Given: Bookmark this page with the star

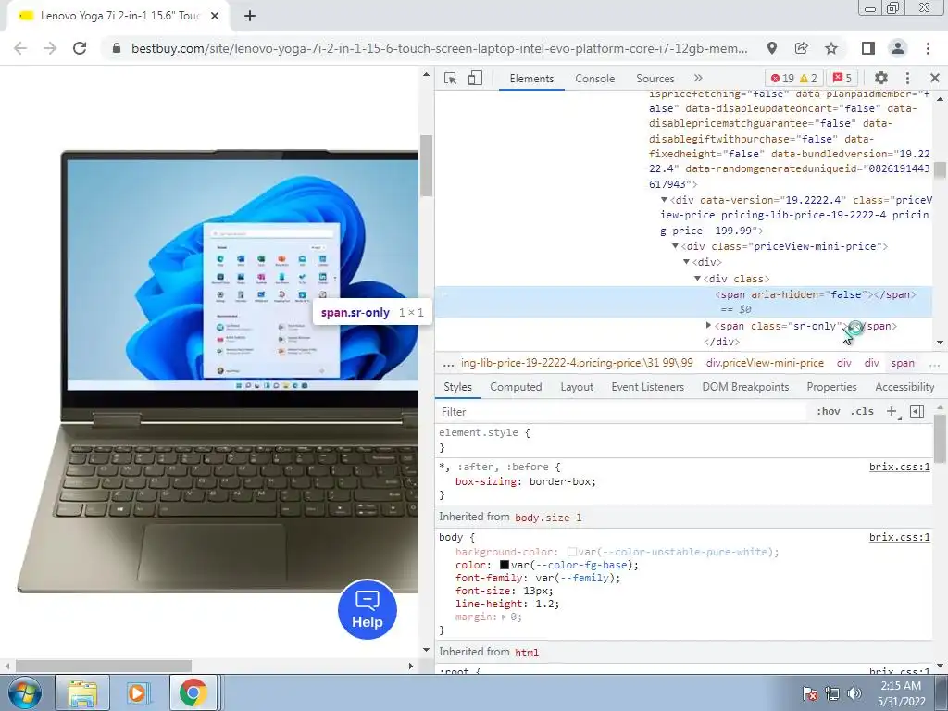Looking at the screenshot, I should tap(831, 48).
